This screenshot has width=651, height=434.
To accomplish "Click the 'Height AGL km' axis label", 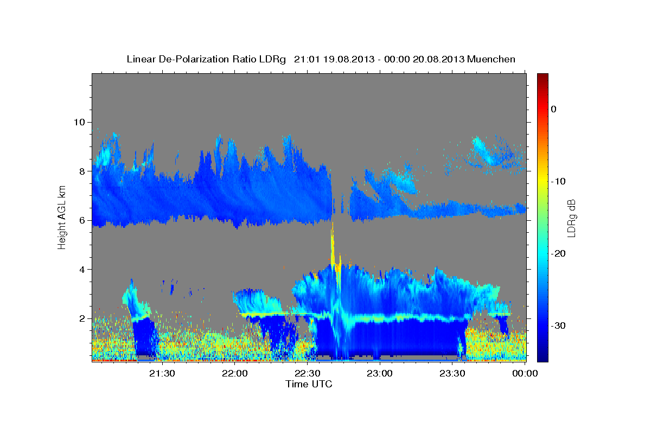I will tap(62, 218).
